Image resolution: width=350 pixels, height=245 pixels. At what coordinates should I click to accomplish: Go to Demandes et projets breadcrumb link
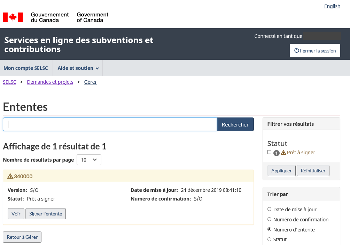[50, 82]
